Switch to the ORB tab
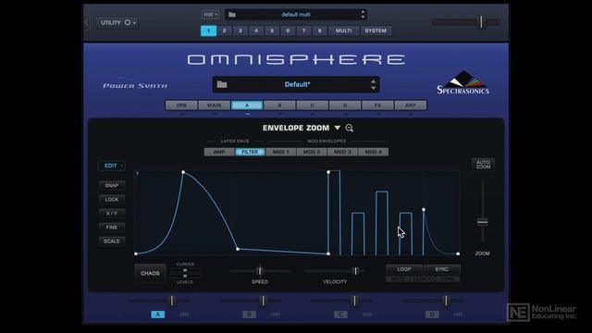This screenshot has height=333, width=592. point(181,105)
